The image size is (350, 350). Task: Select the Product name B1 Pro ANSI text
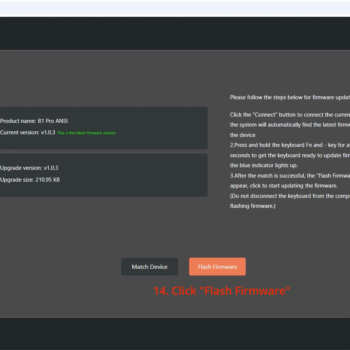34,121
